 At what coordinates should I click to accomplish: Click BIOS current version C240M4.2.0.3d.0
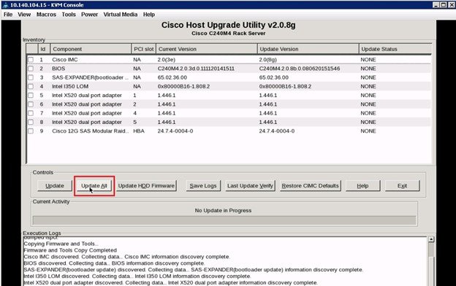tap(196, 69)
